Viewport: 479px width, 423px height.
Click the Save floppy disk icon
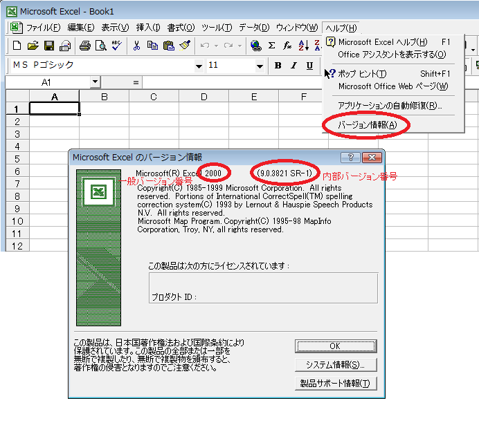pyautogui.click(x=49, y=46)
